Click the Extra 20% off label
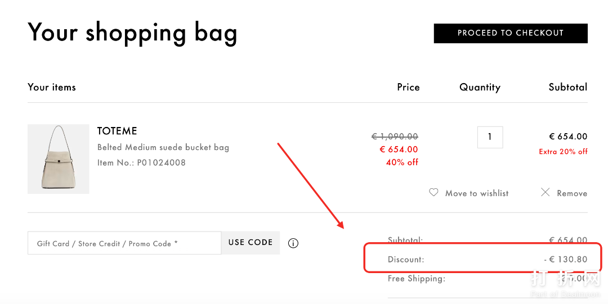The height and width of the screenshot is (304, 608). tap(563, 152)
